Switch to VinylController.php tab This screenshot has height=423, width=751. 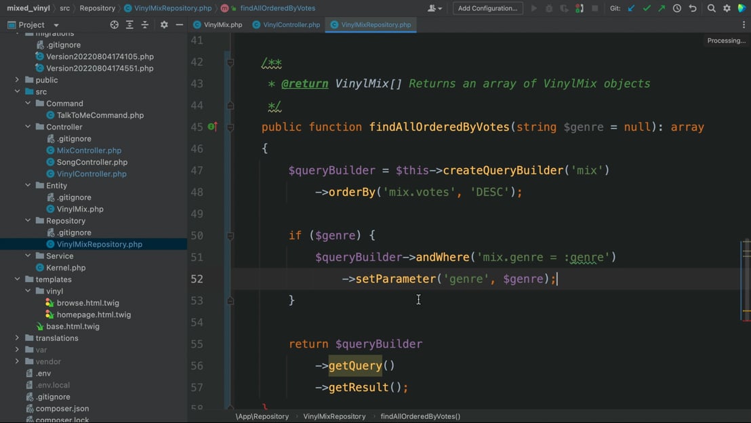tap(286, 25)
